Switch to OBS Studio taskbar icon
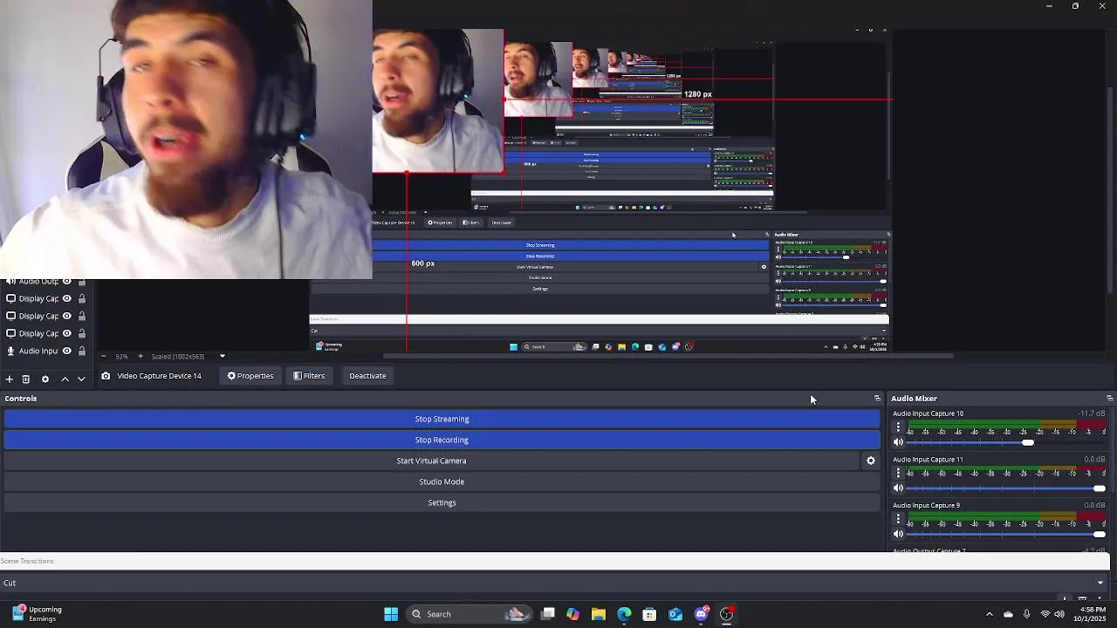Viewport: 1117px width, 628px height. 726,614
